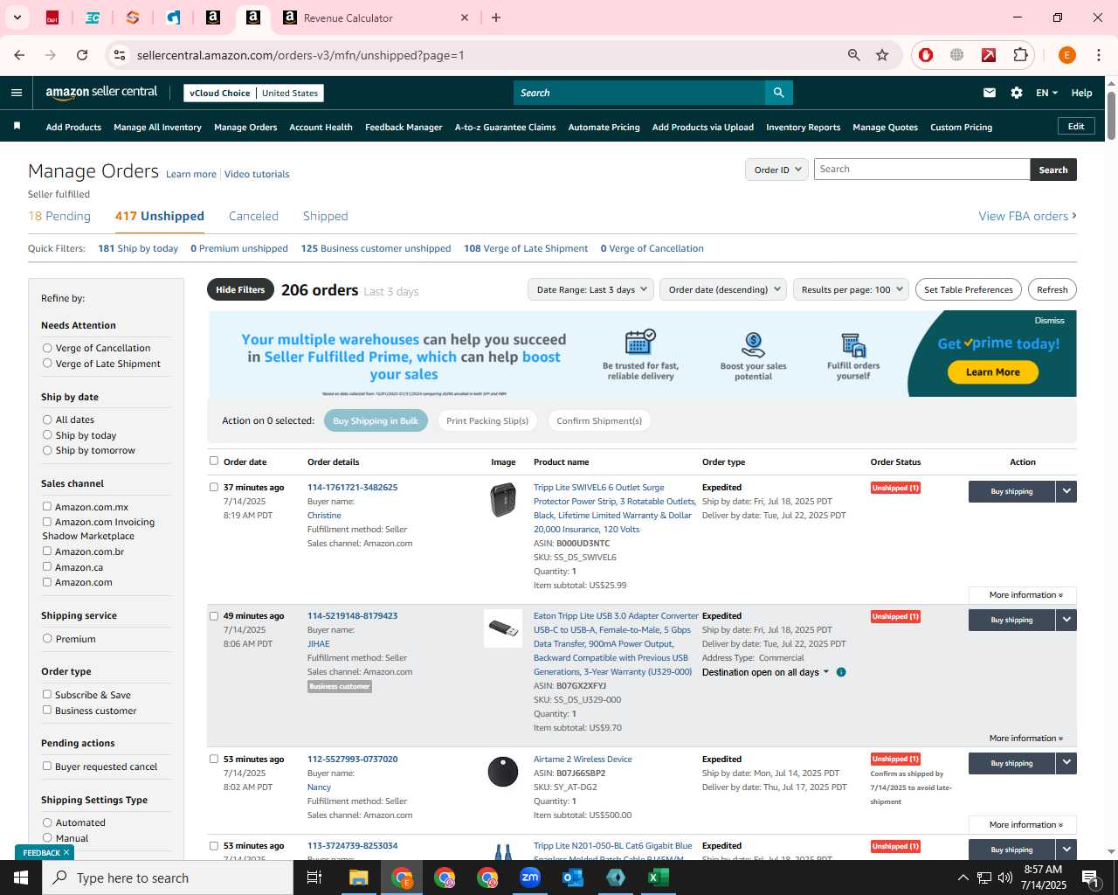
Task: Open Task View on taskbar
Action: (x=314, y=878)
